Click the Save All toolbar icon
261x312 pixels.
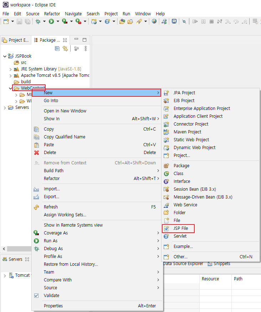(27, 21)
